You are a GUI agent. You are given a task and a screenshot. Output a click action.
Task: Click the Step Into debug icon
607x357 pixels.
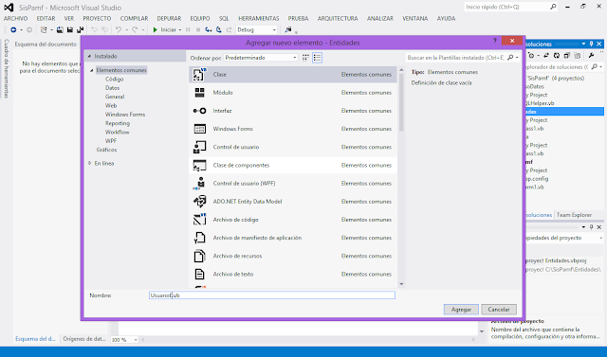coord(209,29)
